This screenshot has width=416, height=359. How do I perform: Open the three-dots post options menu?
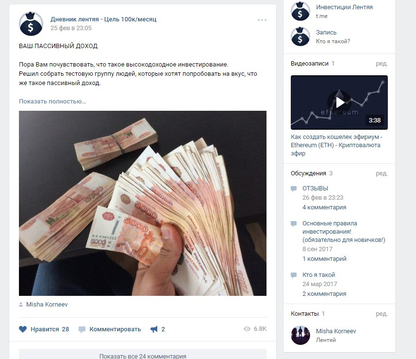[262, 20]
